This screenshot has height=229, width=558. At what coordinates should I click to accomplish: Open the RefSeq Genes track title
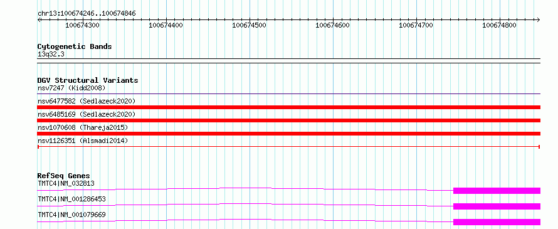[x=64, y=176]
